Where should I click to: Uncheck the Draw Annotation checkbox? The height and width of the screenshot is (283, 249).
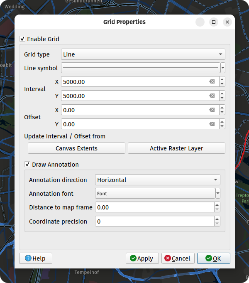coord(27,165)
